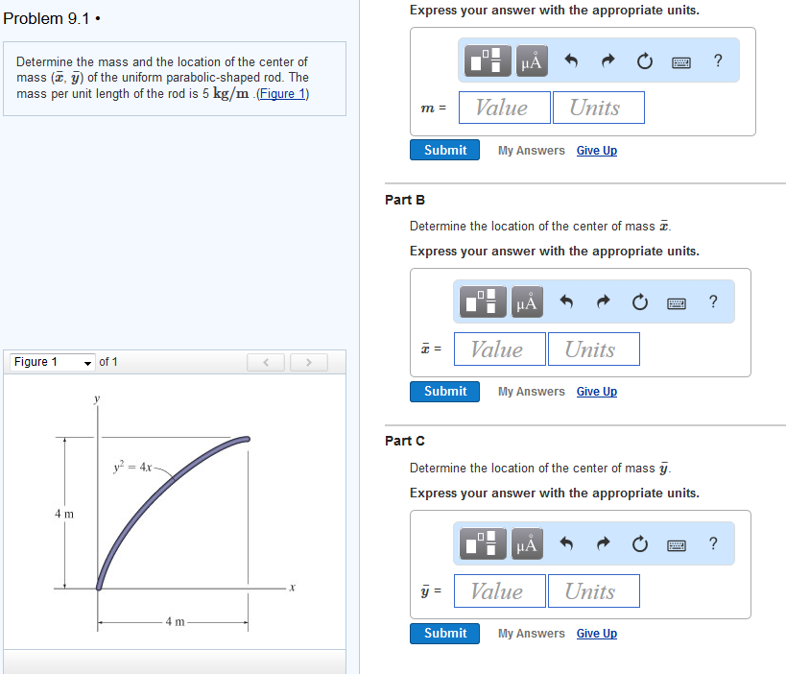
Task: Redo in the Part B toolbar
Action: [604, 301]
